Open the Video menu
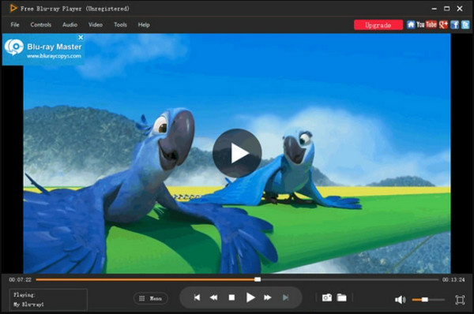This screenshot has width=474, height=314. point(96,24)
